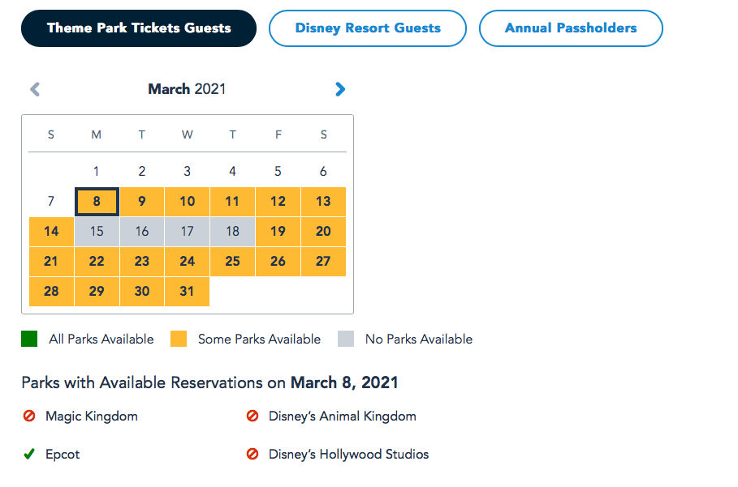The height and width of the screenshot is (487, 738).
Task: Click the green checkmark beside Epcot
Action: pyautogui.click(x=29, y=454)
